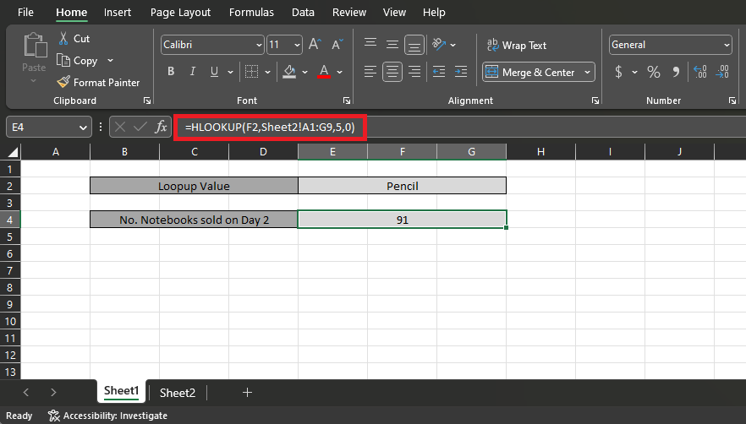Decrease font size with the smaller A icon

337,45
